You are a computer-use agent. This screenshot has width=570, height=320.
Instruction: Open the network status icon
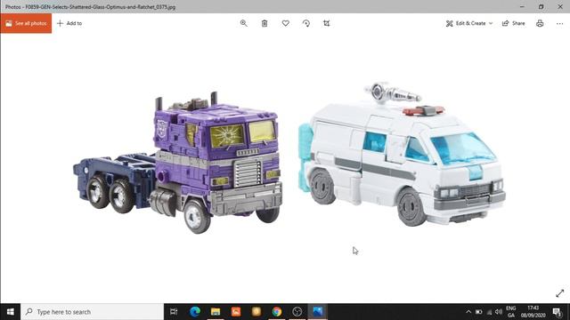pyautogui.click(x=489, y=312)
